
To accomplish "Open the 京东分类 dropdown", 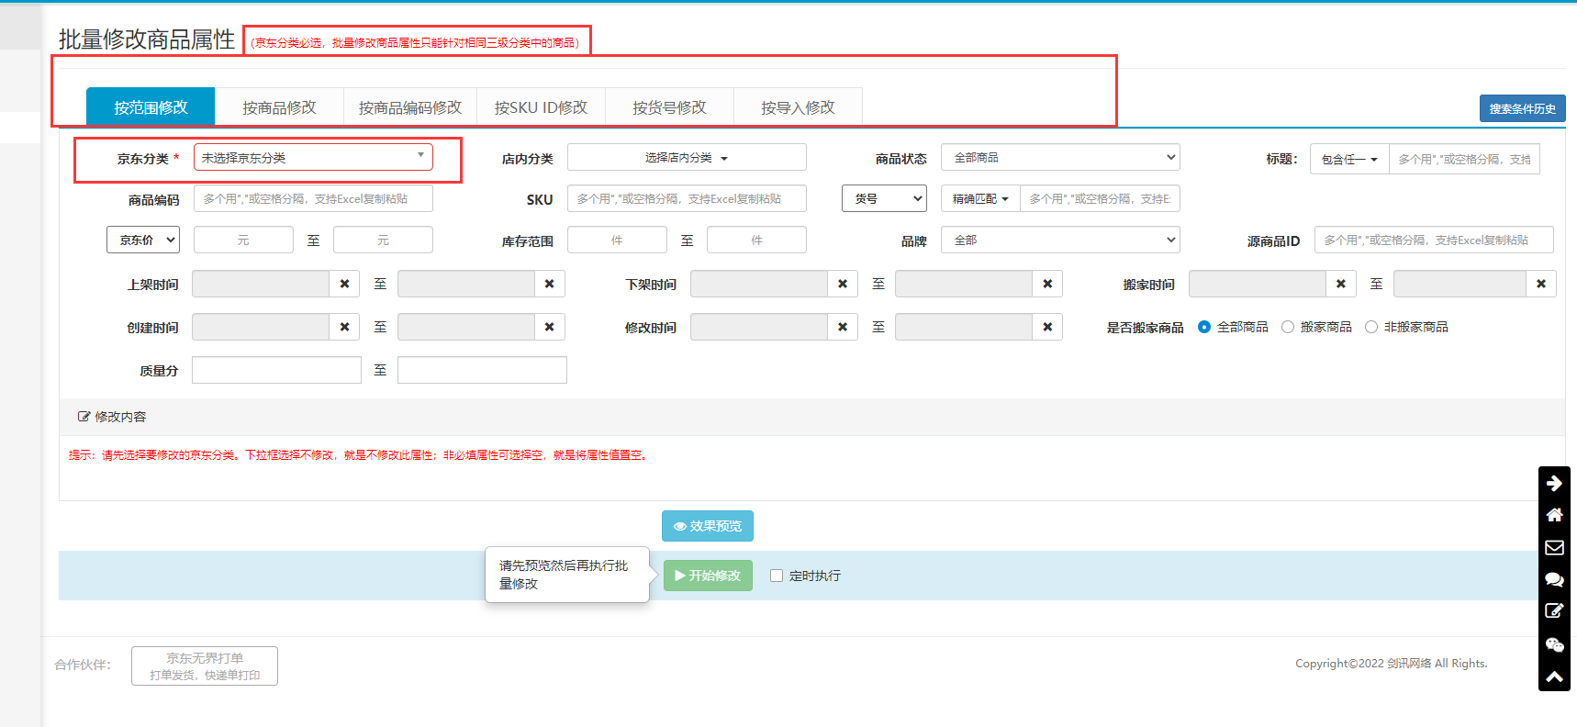I will coord(312,158).
